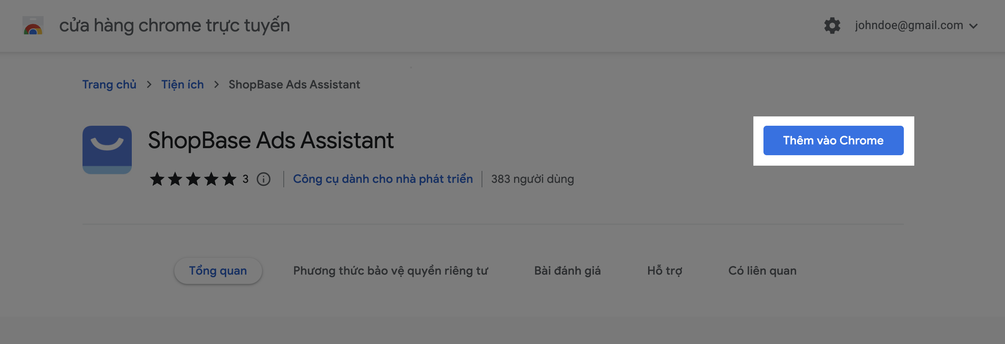Switch to the "Hỗ trợ" tab
The height and width of the screenshot is (344, 1005).
point(665,270)
